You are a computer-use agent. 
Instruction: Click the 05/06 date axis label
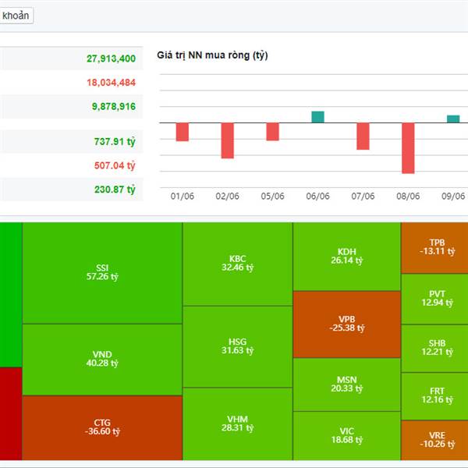(x=273, y=196)
